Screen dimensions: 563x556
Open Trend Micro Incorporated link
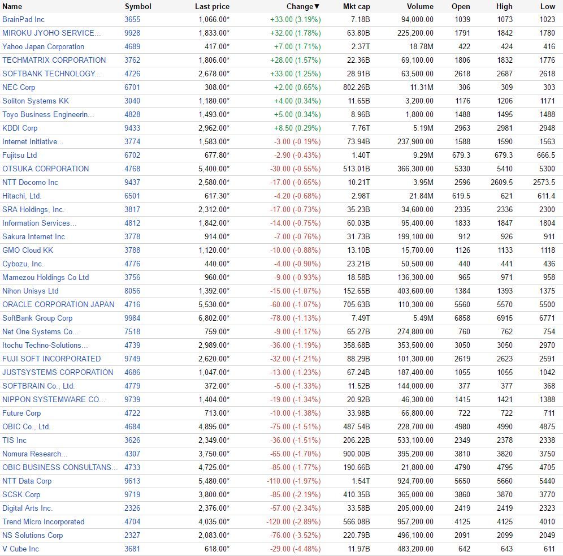coord(44,522)
